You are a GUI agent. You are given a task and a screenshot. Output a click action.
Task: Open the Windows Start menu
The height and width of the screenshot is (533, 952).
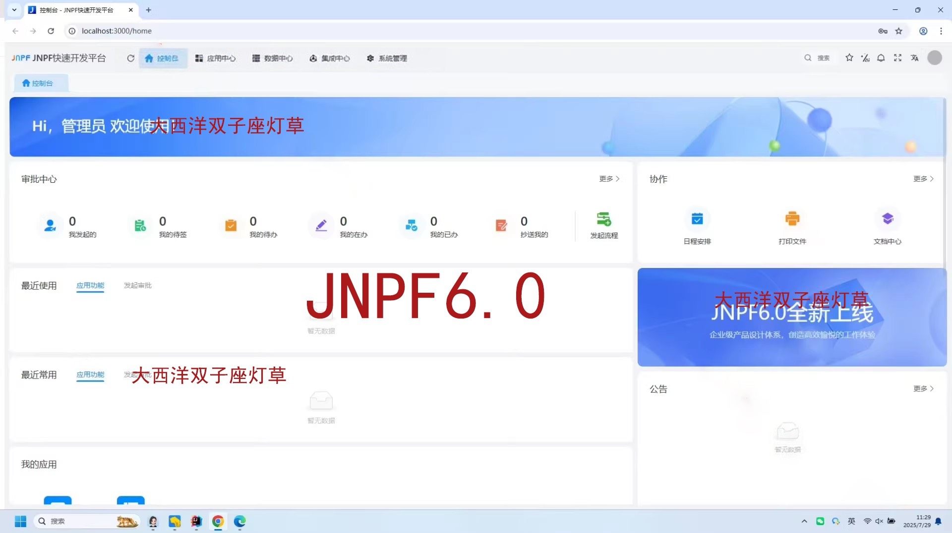pos(20,521)
